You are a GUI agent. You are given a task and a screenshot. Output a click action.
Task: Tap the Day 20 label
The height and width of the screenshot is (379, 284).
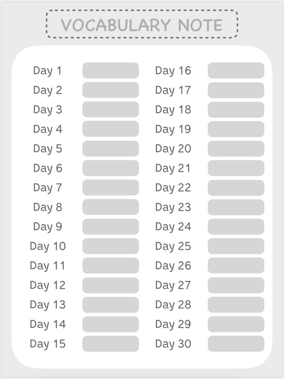click(173, 148)
